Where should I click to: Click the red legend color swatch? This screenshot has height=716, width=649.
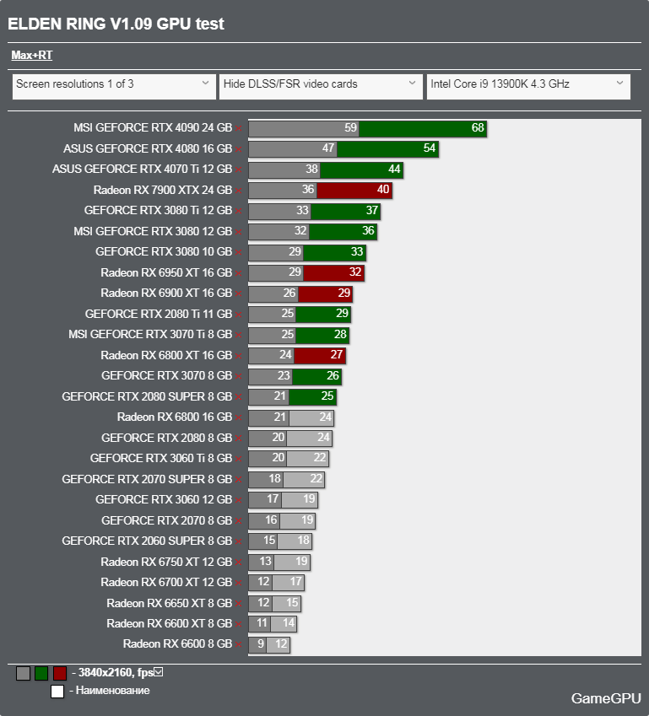(x=60, y=673)
